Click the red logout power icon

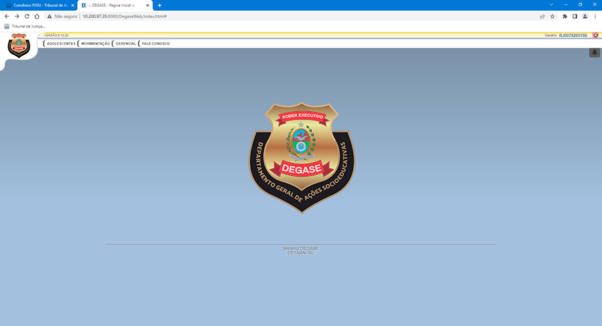click(595, 35)
